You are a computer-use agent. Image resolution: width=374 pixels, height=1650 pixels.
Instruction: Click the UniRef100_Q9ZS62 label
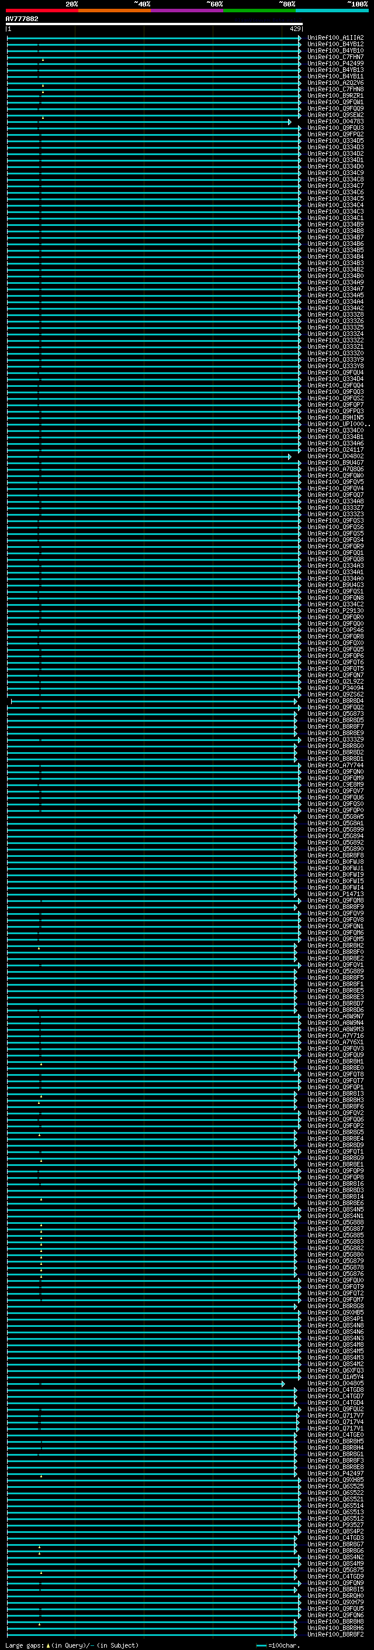[335, 695]
